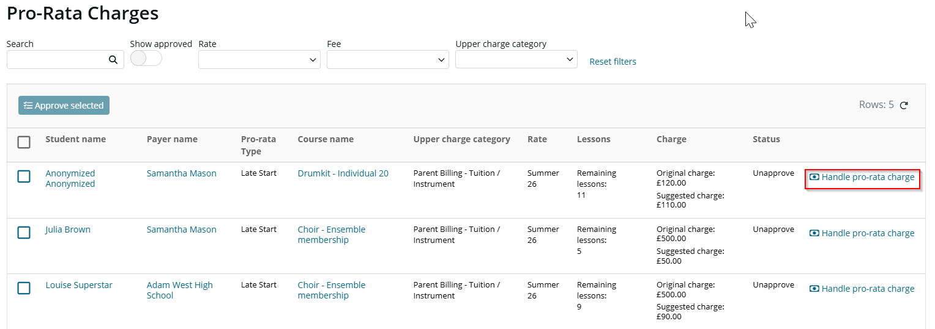Screen dimensions: 935x329
Task: Open payer Adam West High School
Action: (x=180, y=290)
